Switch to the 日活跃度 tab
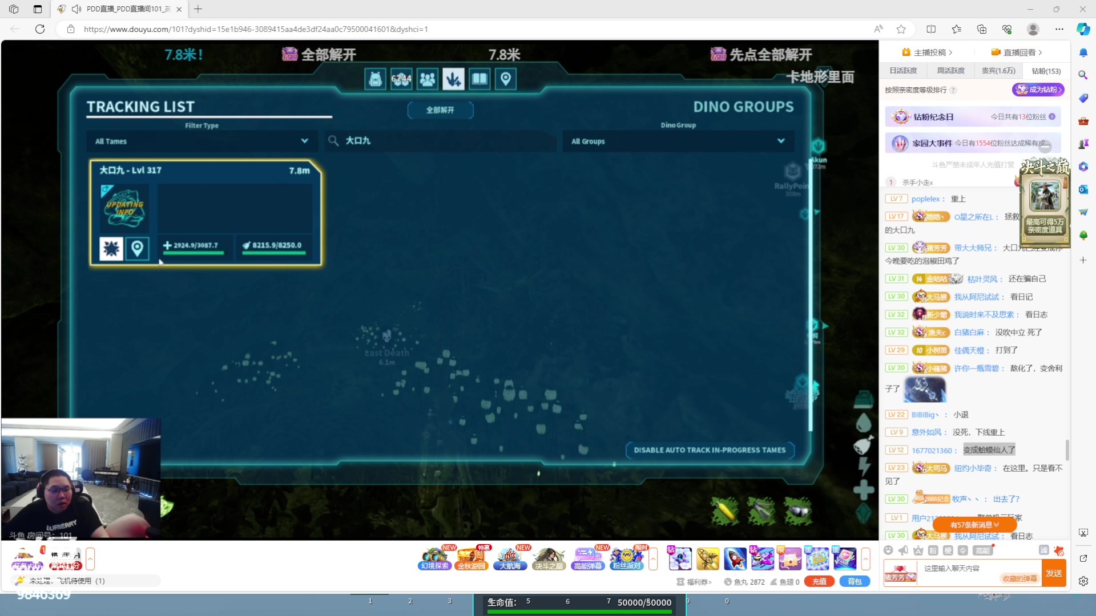 pyautogui.click(x=903, y=71)
